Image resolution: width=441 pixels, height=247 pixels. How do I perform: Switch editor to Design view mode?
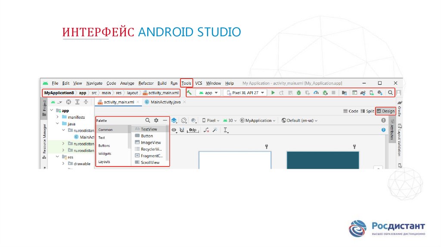[x=385, y=111]
